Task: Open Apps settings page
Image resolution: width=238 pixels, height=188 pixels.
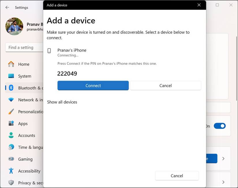Action: pyautogui.click(x=24, y=124)
